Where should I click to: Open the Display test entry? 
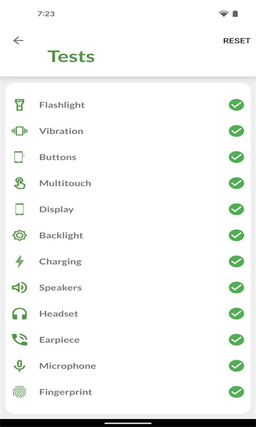(128, 209)
